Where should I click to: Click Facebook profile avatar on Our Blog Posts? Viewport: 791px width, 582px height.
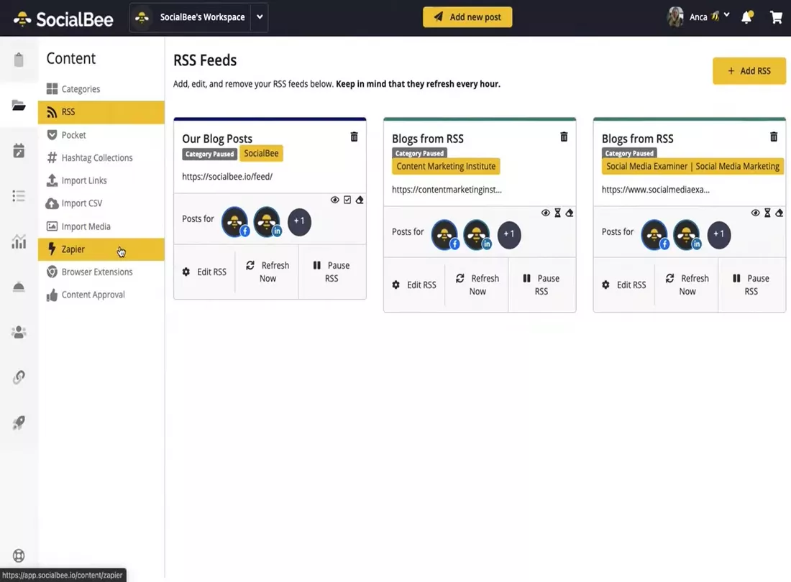point(235,221)
